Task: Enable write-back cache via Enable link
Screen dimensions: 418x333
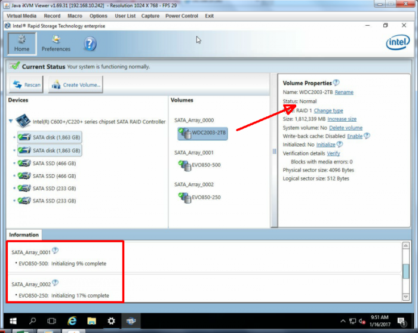Action: coord(355,136)
